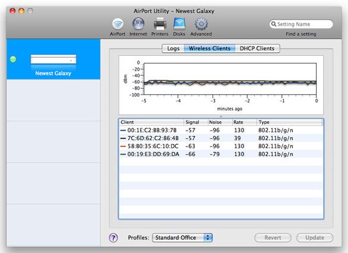The width and height of the screenshot is (348, 253).
Task: Sort by Signal column header
Action: pyautogui.click(x=196, y=122)
